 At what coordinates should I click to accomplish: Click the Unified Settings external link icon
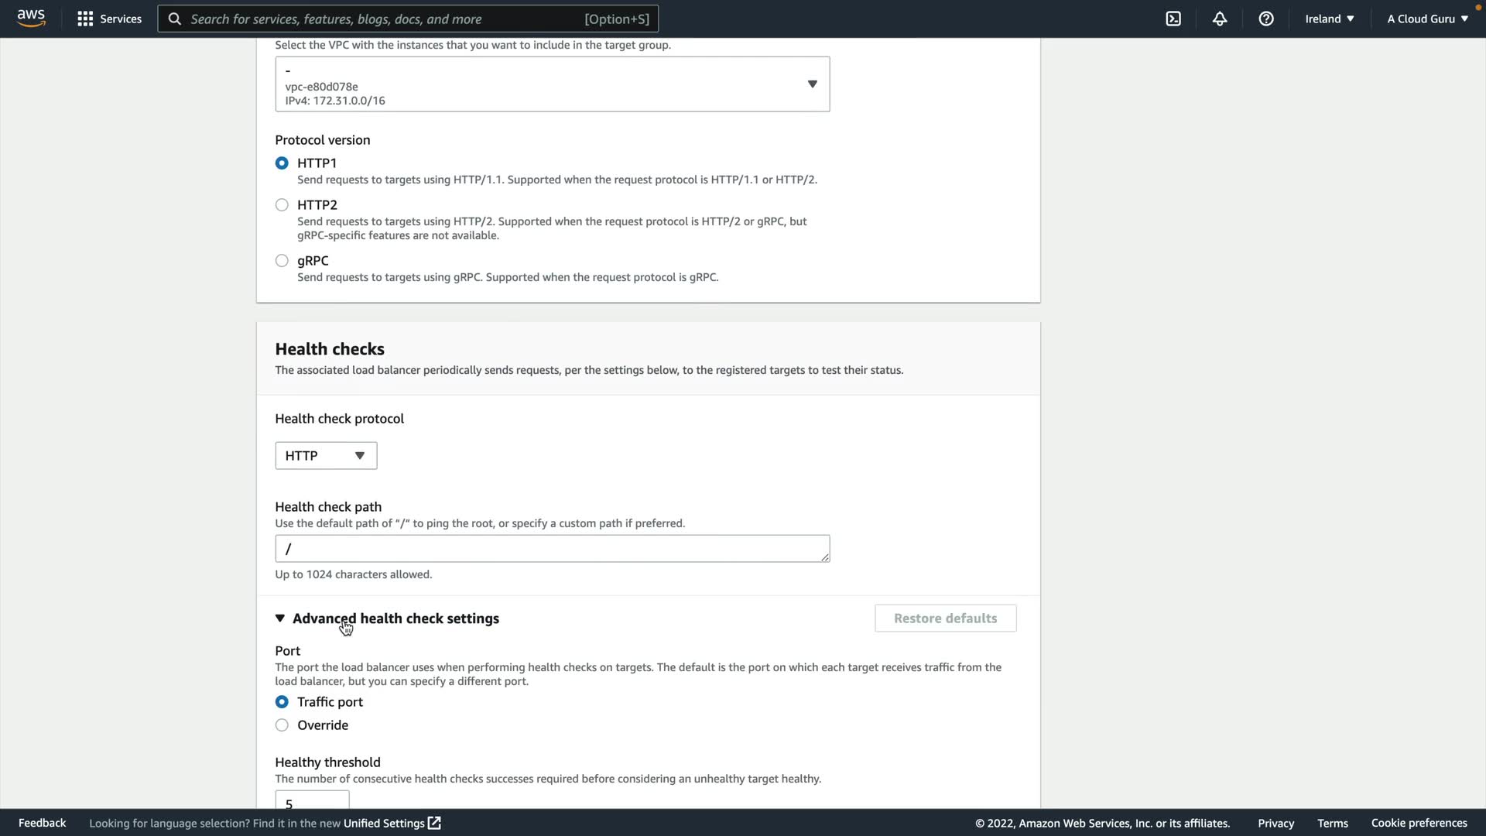[x=434, y=823]
